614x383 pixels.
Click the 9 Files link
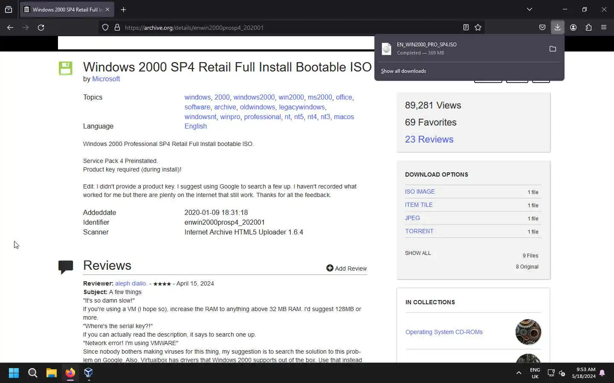pyautogui.click(x=530, y=256)
